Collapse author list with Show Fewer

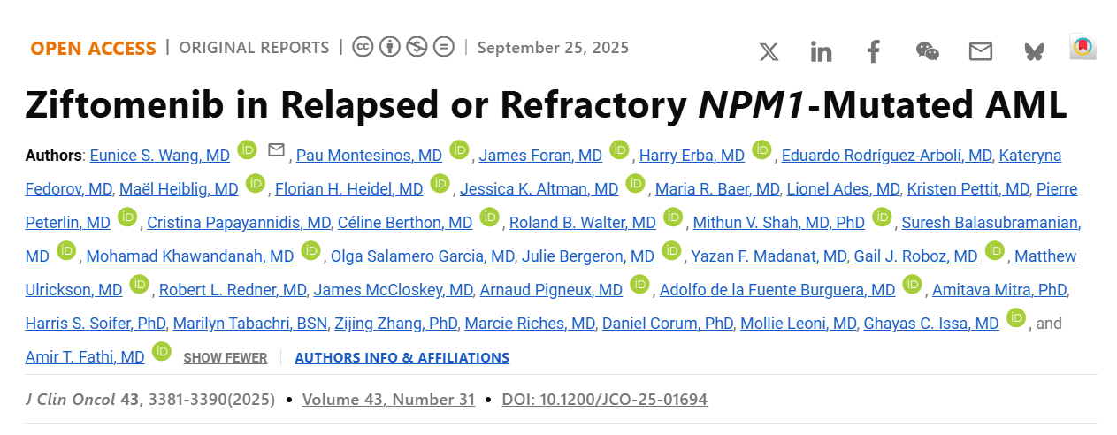pos(225,358)
